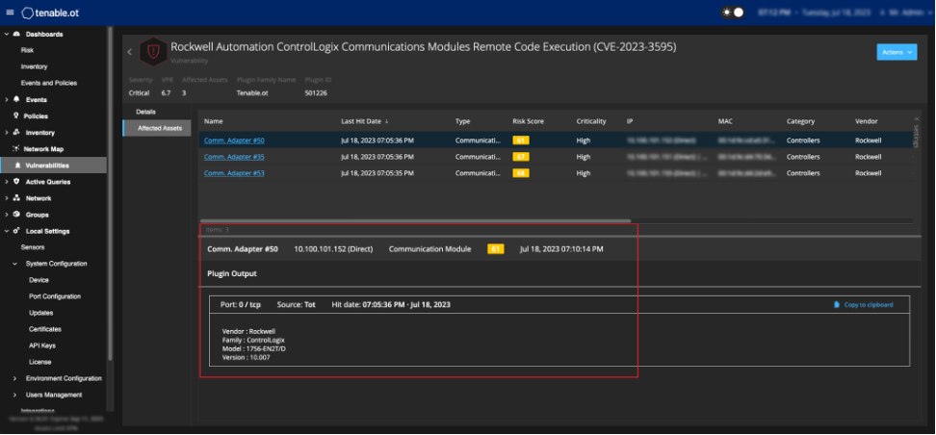Sort by the Risk Score column

528,121
